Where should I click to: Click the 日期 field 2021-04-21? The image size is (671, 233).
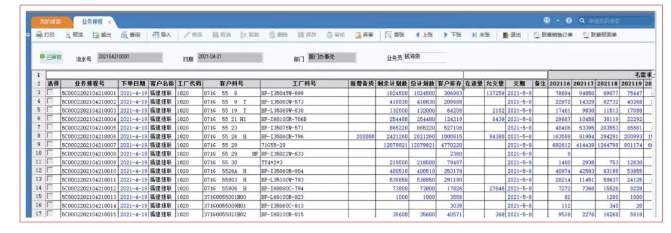(x=230, y=58)
